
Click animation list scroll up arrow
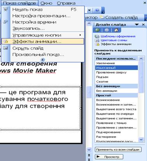(x=141, y=59)
